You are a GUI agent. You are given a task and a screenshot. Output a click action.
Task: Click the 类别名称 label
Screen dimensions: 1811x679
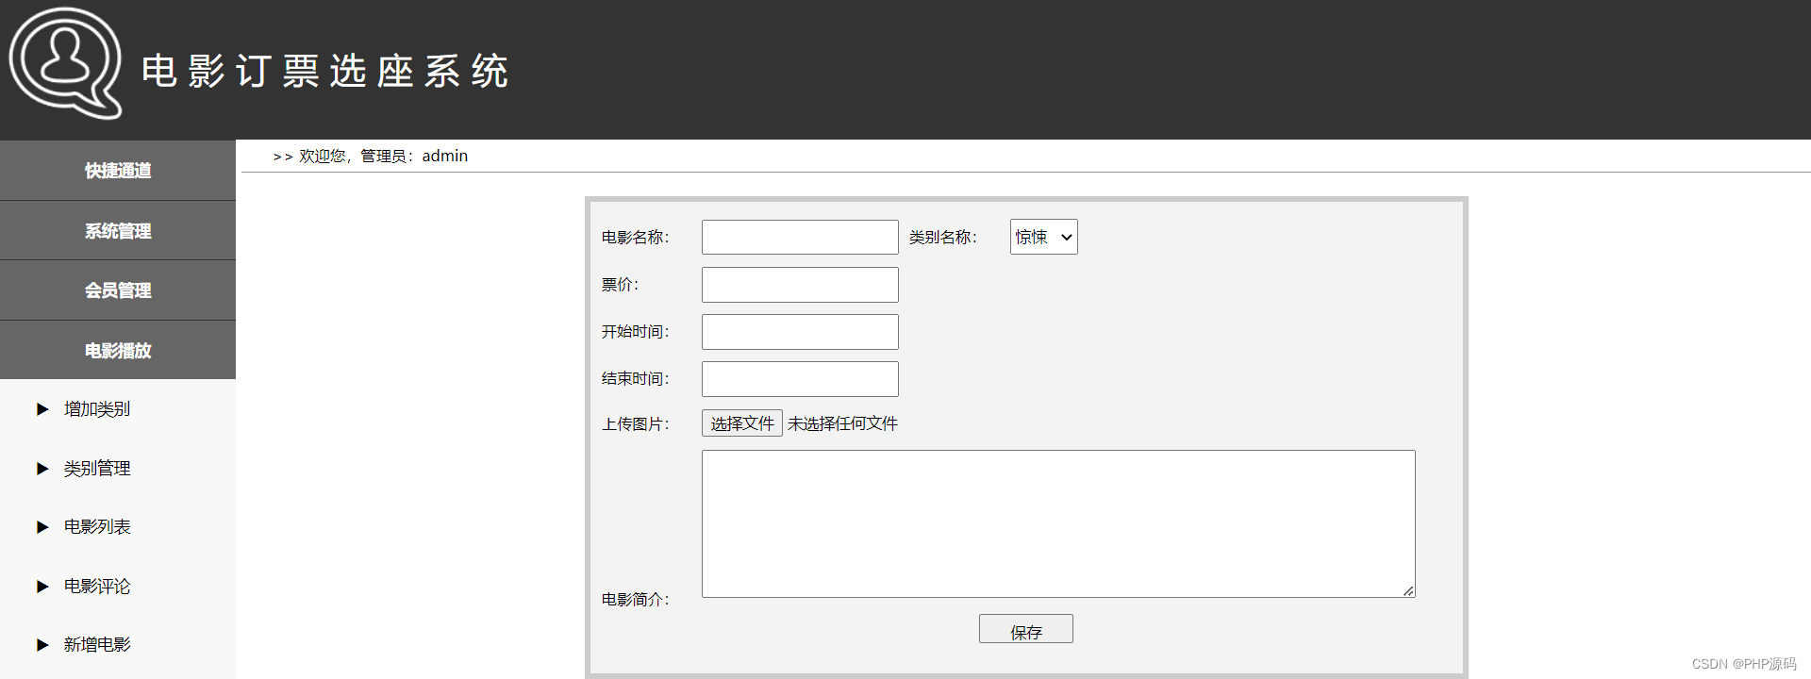(x=943, y=238)
